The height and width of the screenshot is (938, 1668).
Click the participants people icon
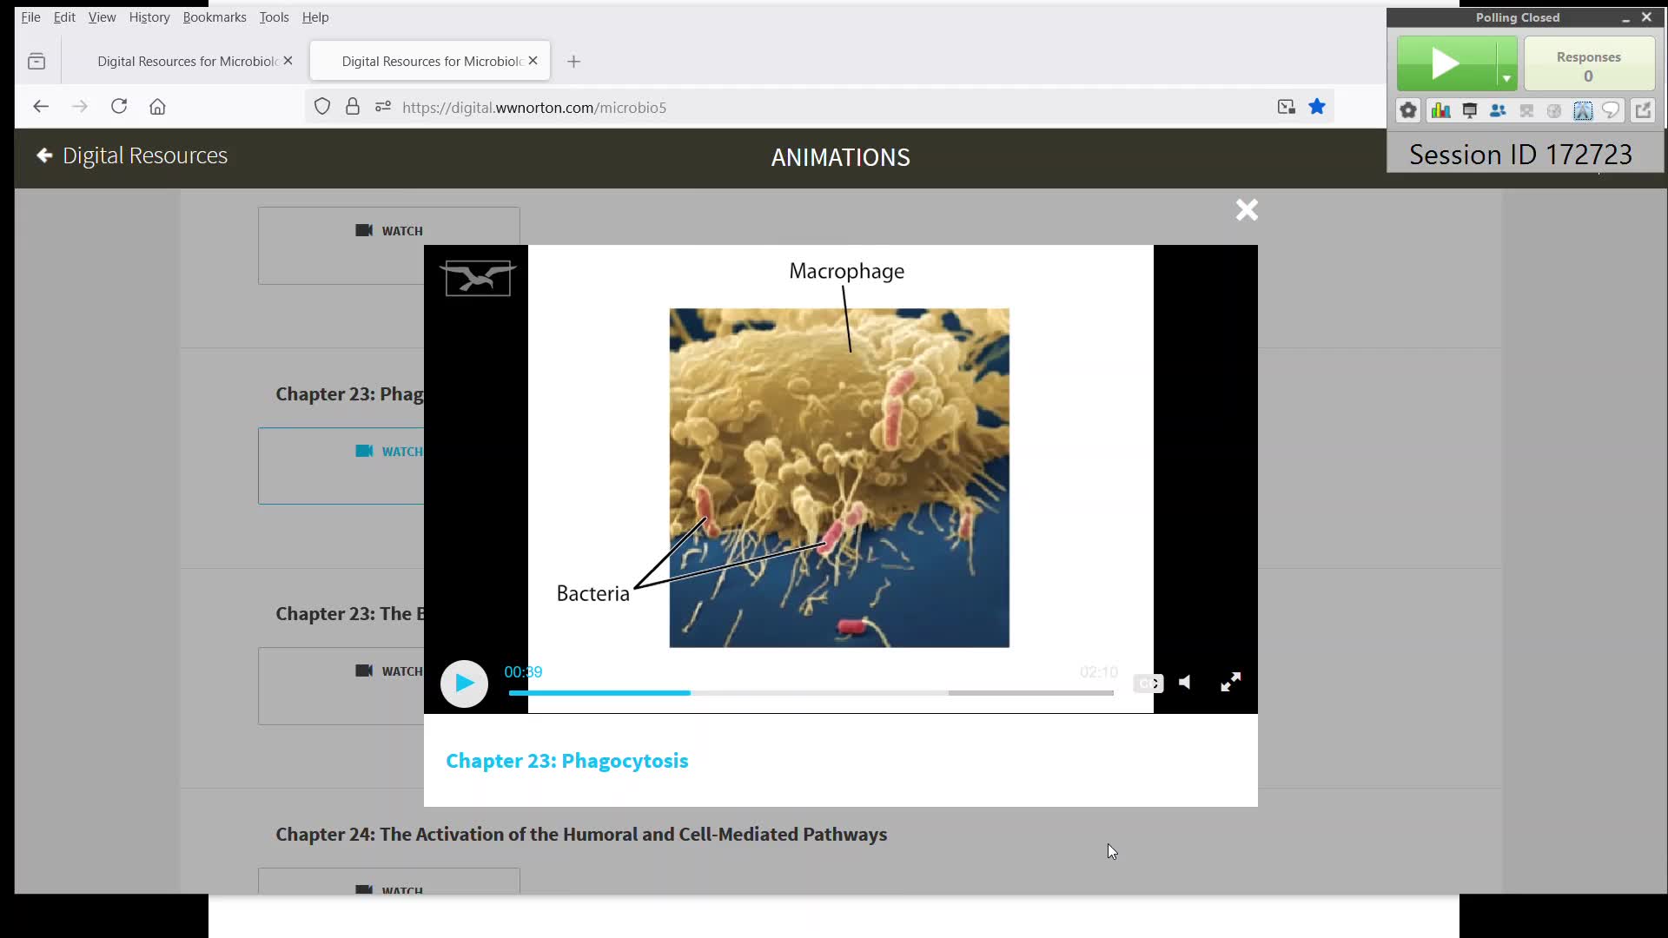[1498, 110]
